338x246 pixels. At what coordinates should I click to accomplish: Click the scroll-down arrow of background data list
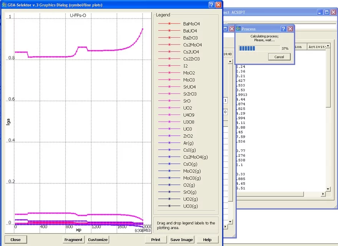[x=328, y=189]
